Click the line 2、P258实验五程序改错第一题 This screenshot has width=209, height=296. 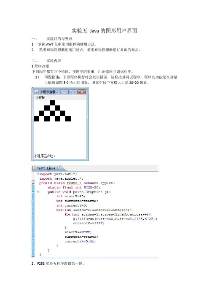[58, 264]
